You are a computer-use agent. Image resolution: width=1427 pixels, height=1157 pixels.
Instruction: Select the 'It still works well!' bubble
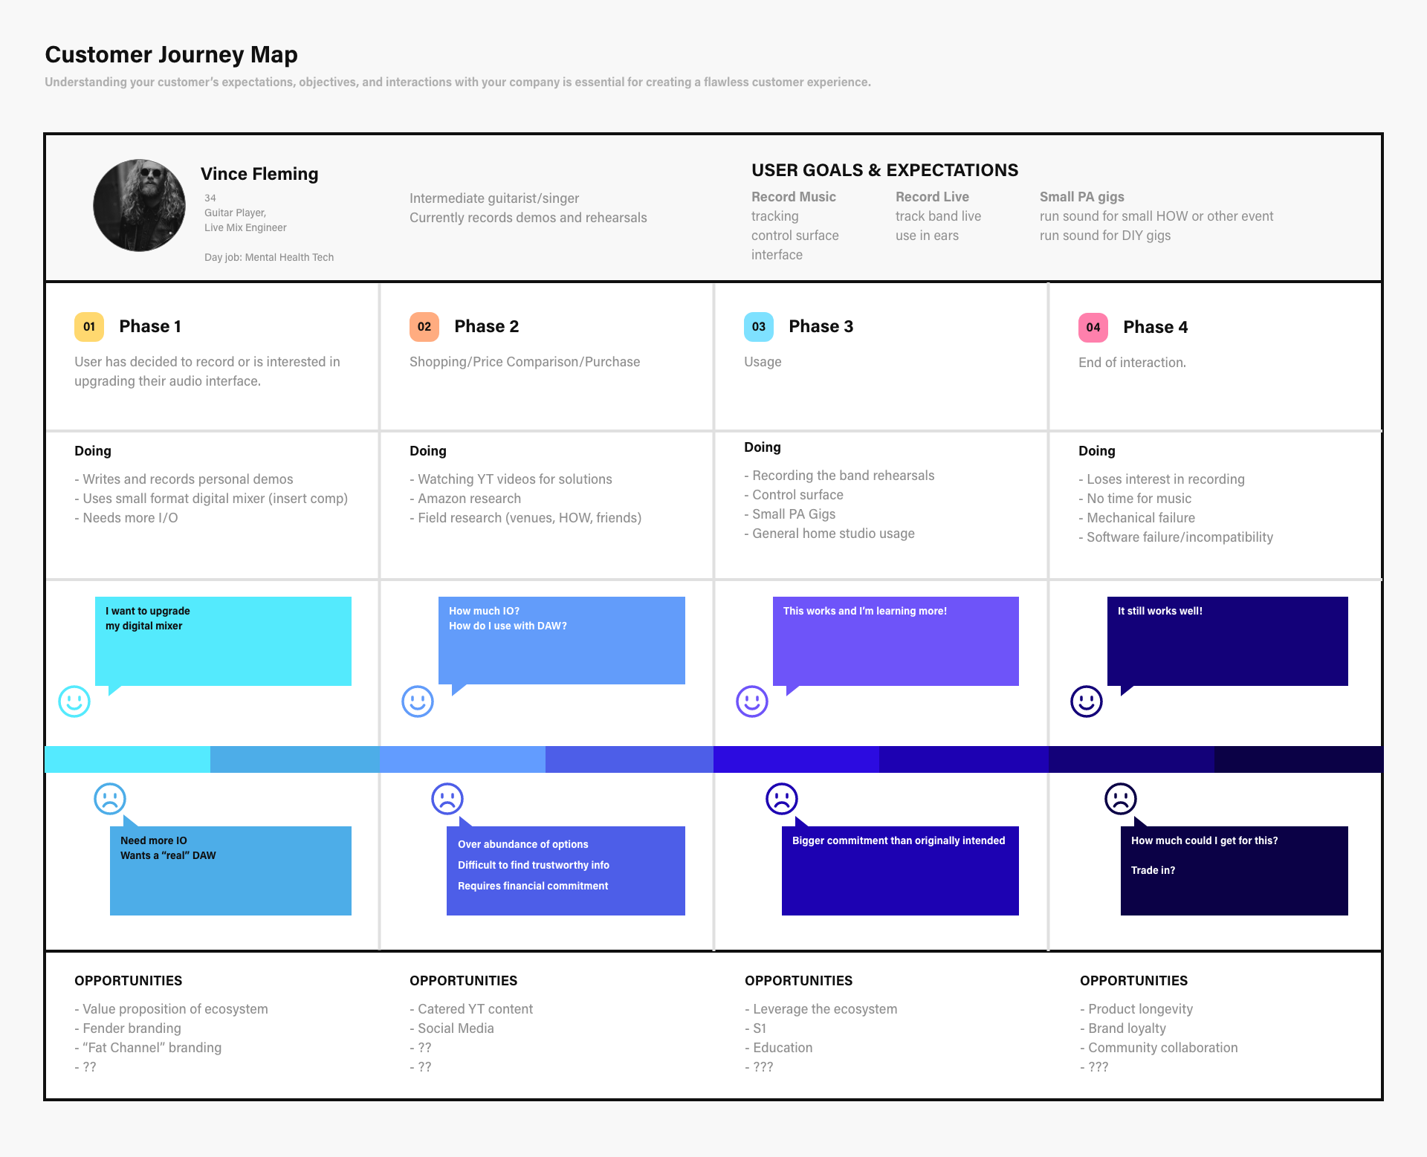pos(1227,641)
